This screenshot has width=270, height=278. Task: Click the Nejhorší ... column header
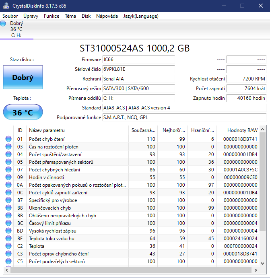173,130
